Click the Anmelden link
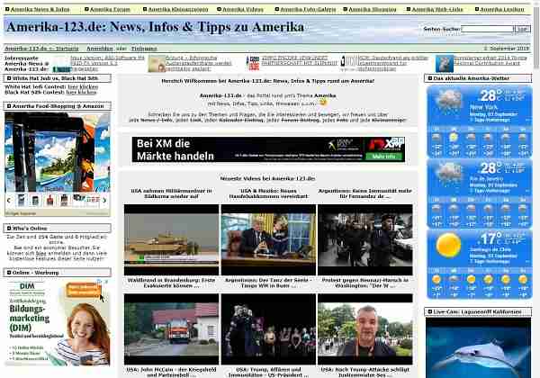This screenshot has width=540, height=378. tap(100, 49)
